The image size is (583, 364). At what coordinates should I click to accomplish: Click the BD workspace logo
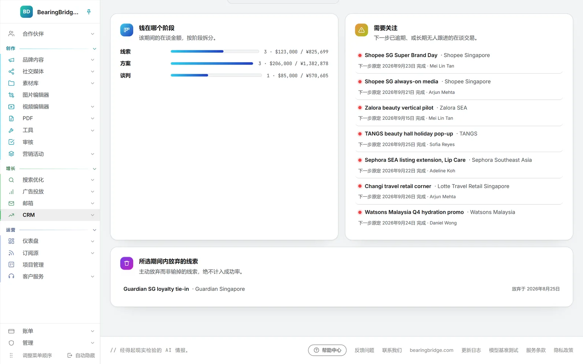(27, 12)
